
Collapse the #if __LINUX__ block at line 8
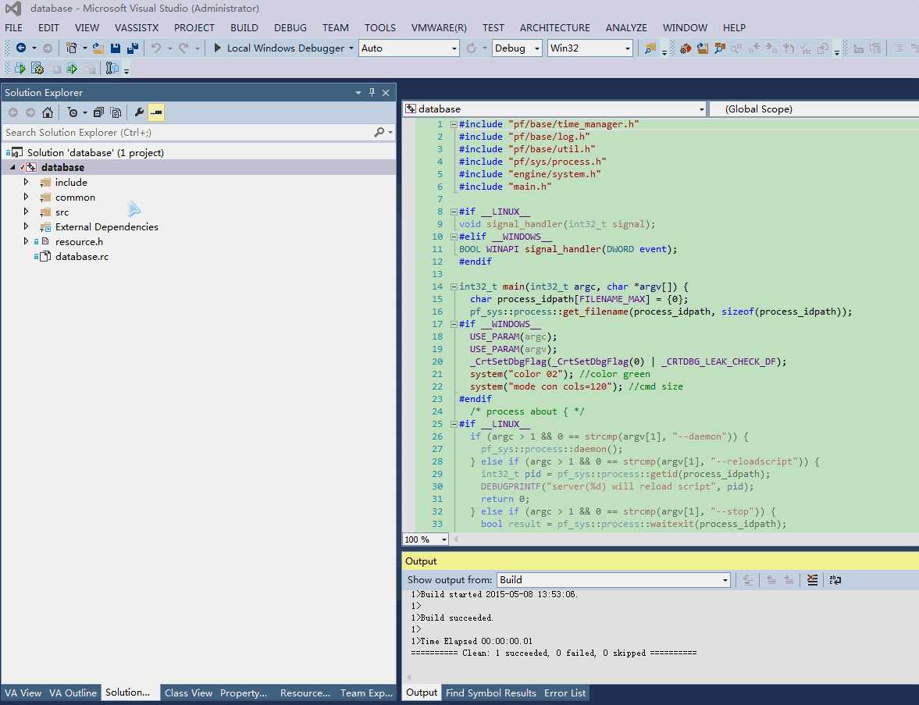coord(454,212)
